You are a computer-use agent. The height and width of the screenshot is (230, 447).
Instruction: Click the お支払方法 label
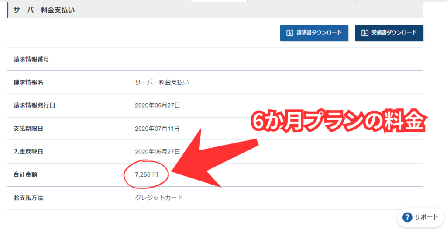(28, 198)
